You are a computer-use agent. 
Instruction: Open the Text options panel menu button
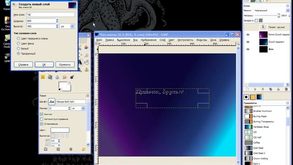coord(87,96)
